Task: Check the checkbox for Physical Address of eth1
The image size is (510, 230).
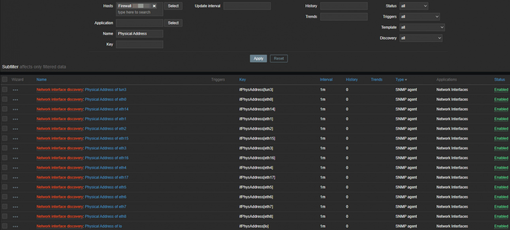Action: (x=4, y=119)
